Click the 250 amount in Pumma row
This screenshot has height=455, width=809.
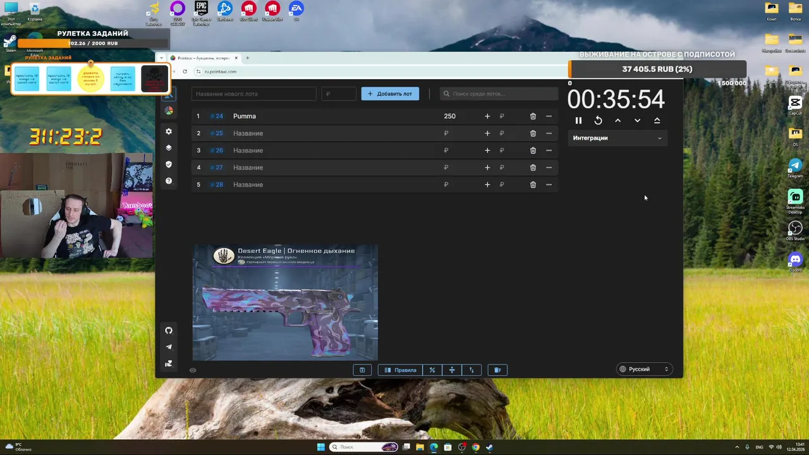(x=449, y=116)
